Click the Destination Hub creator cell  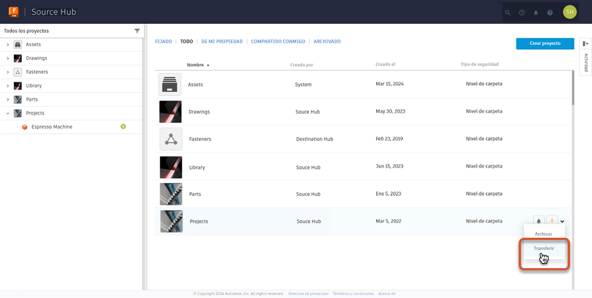(315, 139)
